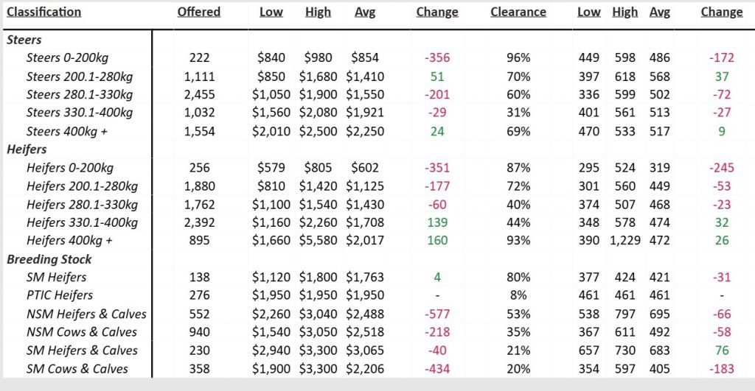Screen dimensions: 755x391
Task: Click the 2,455 offered value
Action: 199,94
